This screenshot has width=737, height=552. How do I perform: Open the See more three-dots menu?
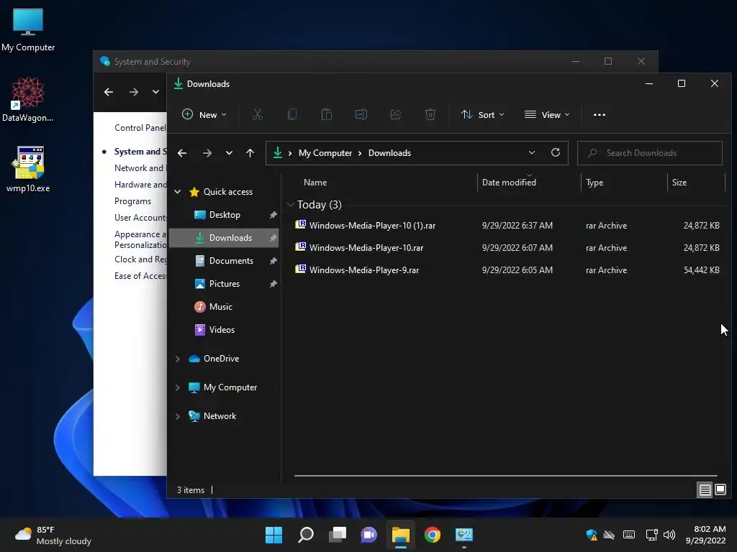600,114
